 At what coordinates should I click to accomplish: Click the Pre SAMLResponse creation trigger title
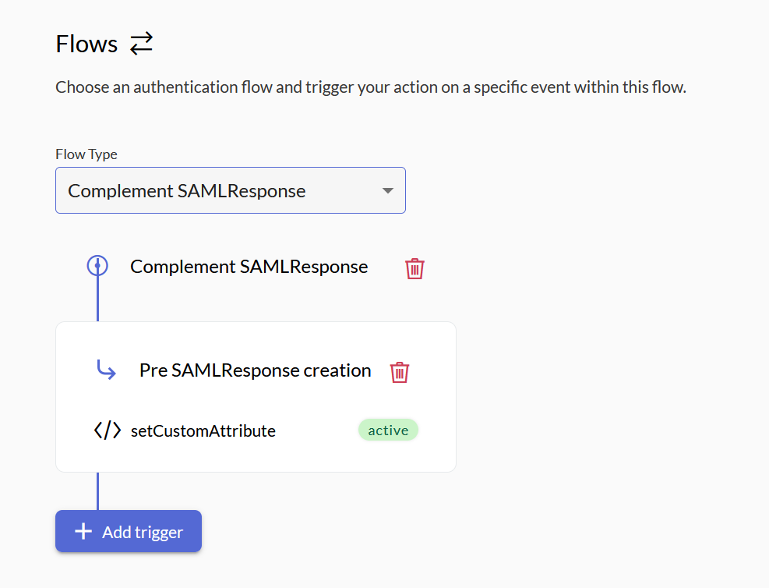coord(255,370)
